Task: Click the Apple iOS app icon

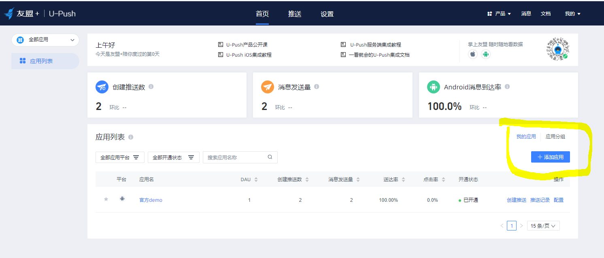Action: (473, 54)
